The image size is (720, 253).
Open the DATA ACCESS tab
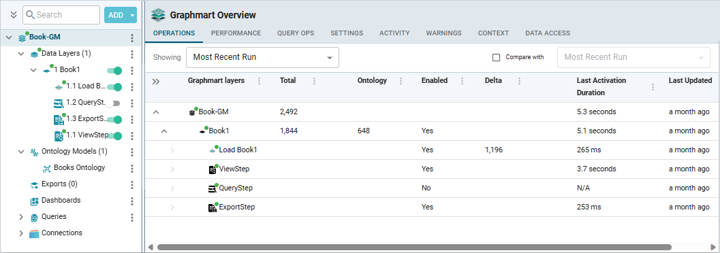[548, 33]
